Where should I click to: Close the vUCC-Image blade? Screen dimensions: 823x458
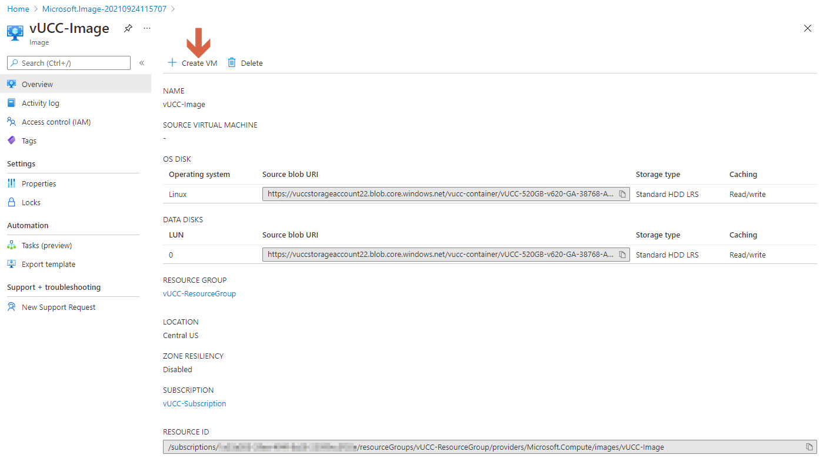tap(808, 28)
